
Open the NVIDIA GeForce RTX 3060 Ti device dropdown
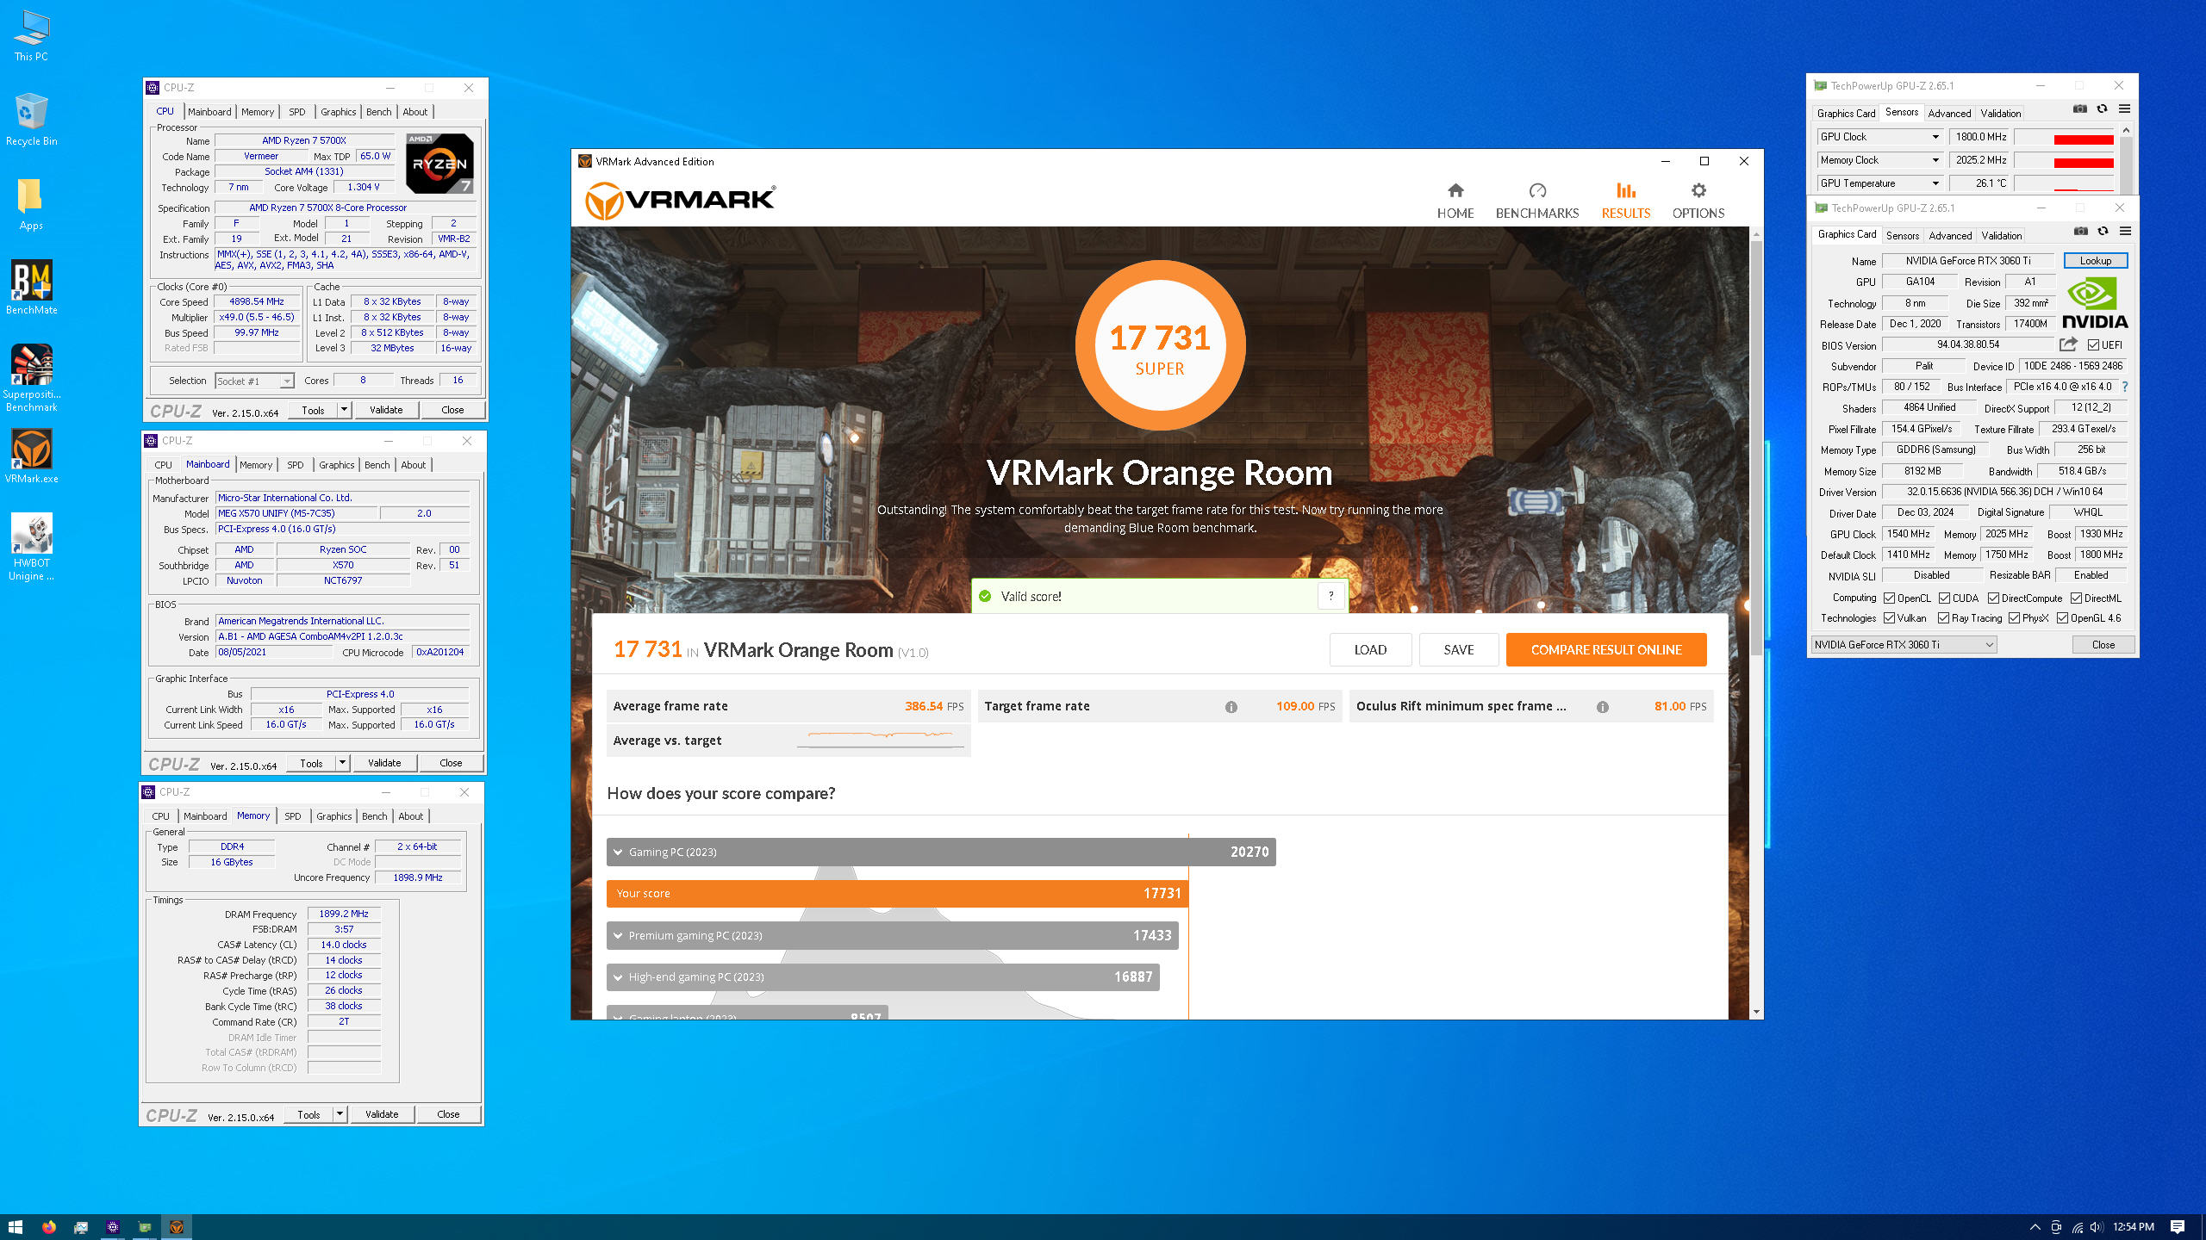1904,645
